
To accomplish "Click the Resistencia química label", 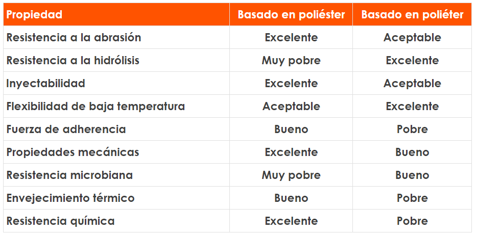I will [60, 221].
